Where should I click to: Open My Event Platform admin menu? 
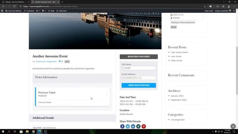pos(13,11)
